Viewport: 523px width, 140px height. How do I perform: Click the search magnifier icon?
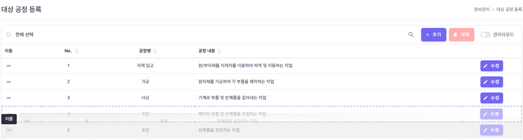(x=411, y=35)
